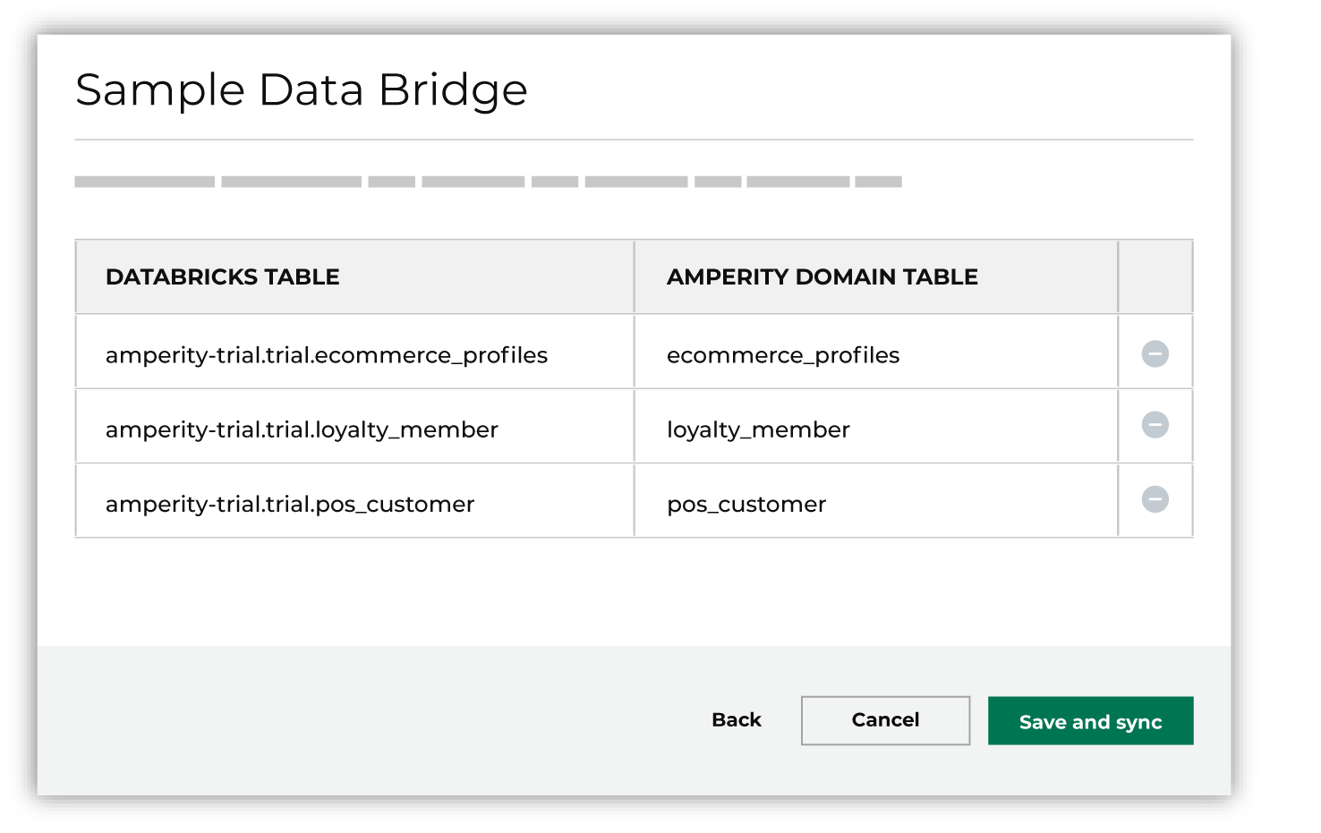The width and height of the screenshot is (1321, 833).
Task: Go Back to the previous step
Action: pos(736,720)
